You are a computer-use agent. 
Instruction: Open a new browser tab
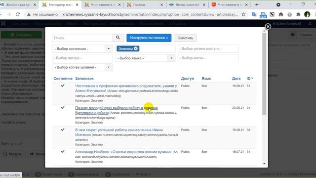click(257, 4)
